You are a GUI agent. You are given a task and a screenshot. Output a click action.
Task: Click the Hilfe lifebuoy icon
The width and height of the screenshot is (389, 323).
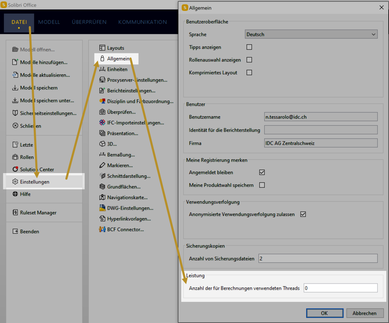tap(15, 194)
